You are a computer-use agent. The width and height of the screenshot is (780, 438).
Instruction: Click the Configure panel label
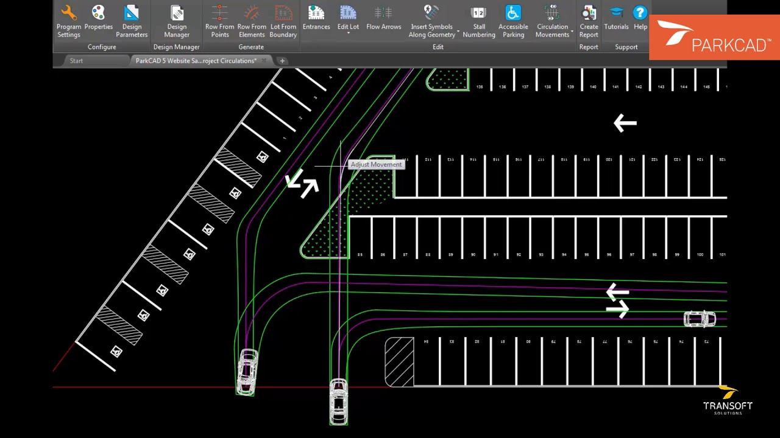click(x=102, y=47)
